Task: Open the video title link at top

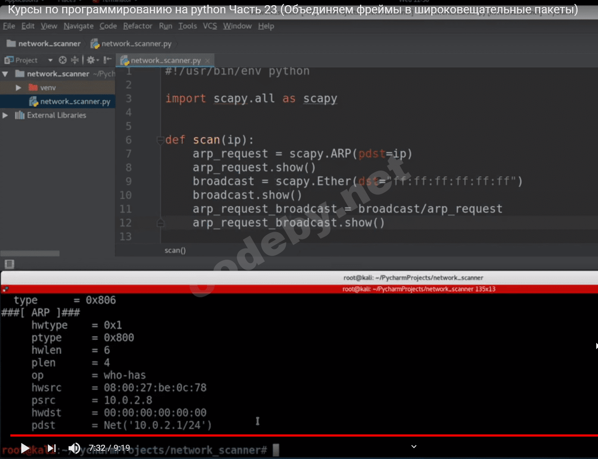Action: pyautogui.click(x=293, y=9)
